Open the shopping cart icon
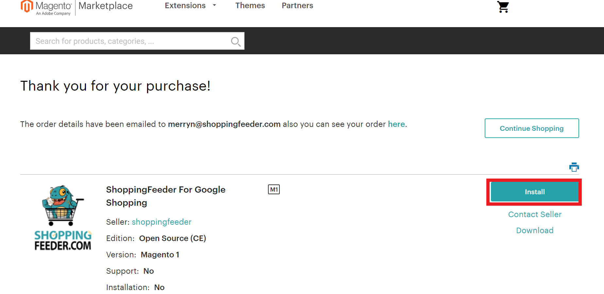 [x=503, y=7]
